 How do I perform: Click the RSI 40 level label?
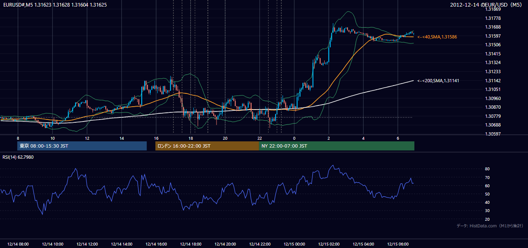click(487, 203)
